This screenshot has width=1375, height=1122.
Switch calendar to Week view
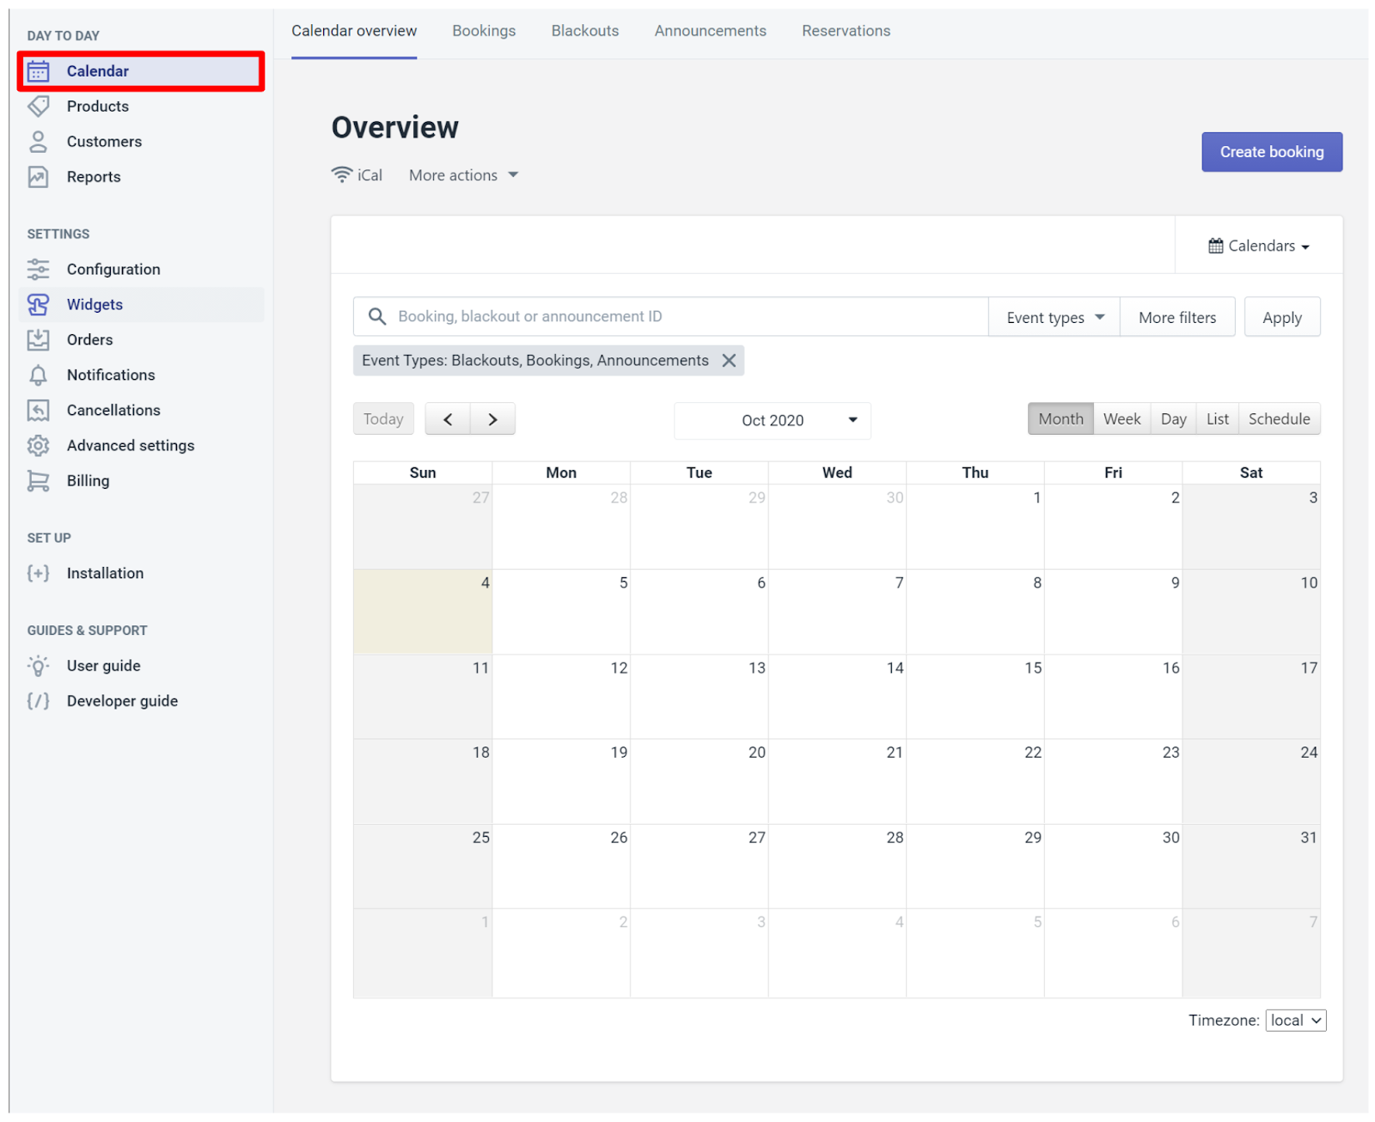click(x=1121, y=419)
